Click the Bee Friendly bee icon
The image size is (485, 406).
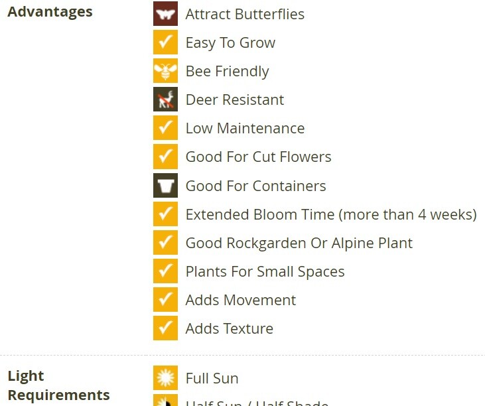[165, 71]
